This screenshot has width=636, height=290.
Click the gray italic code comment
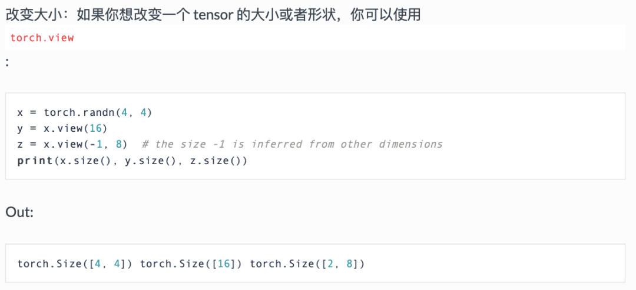(x=292, y=144)
